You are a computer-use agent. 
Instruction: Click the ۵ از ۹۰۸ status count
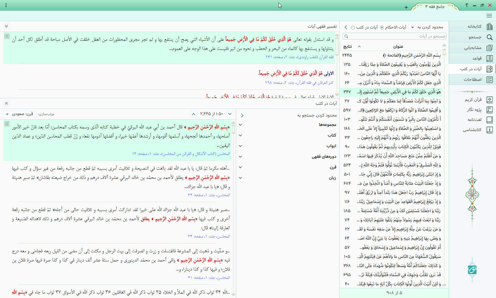click(394, 293)
